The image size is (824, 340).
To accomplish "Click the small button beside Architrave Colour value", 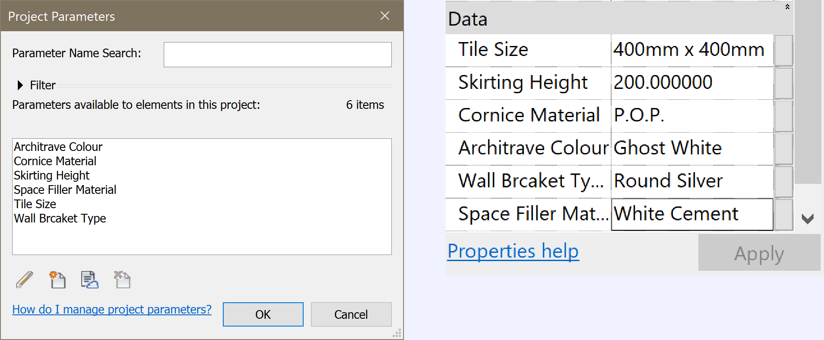I will [784, 149].
